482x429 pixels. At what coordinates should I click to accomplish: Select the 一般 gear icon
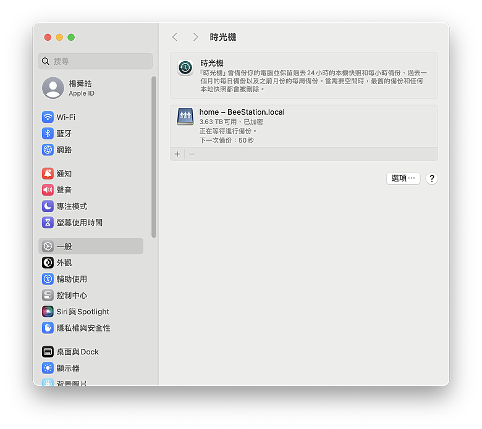click(48, 246)
